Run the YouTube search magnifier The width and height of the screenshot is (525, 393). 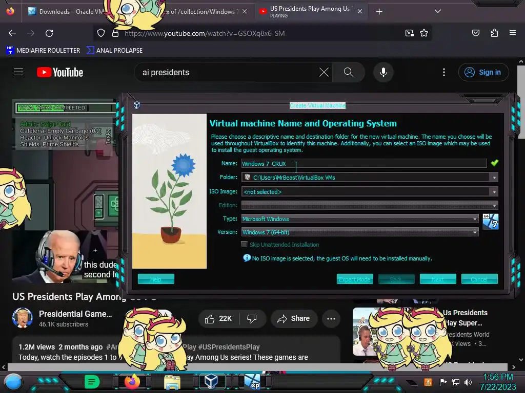[x=348, y=72]
